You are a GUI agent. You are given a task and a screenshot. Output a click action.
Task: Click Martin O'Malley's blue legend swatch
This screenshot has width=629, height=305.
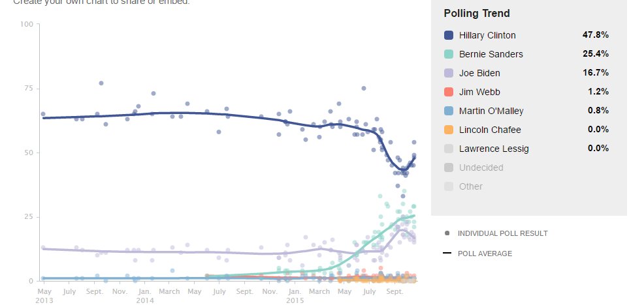[449, 111]
